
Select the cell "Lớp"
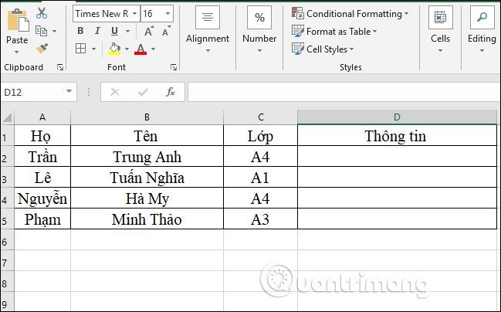coord(261,136)
